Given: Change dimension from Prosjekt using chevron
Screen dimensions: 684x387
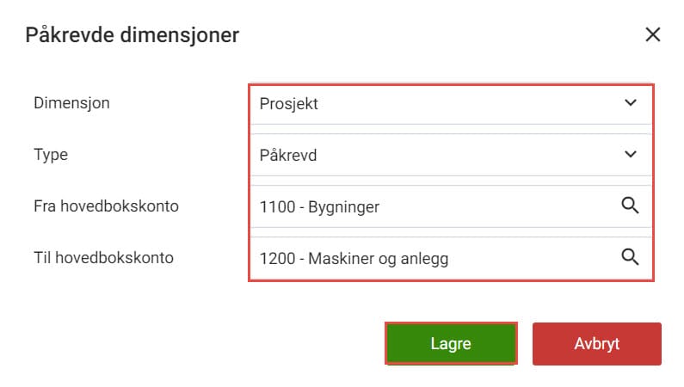Looking at the screenshot, I should point(631,103).
